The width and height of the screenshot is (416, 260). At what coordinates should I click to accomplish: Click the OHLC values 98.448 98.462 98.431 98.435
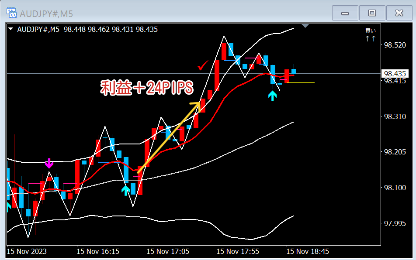point(111,29)
